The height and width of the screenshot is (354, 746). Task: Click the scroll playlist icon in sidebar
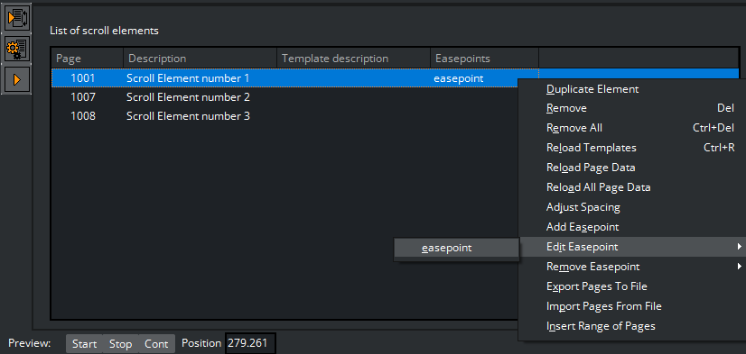pos(17,19)
